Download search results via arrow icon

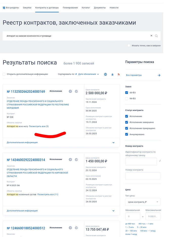tap(112, 74)
